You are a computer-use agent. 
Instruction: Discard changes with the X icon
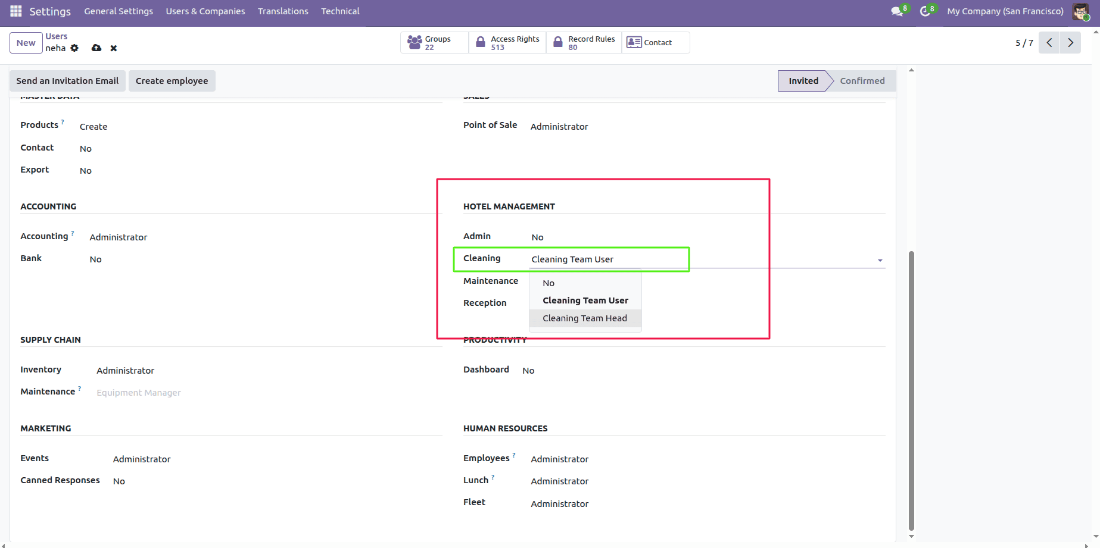pyautogui.click(x=114, y=48)
